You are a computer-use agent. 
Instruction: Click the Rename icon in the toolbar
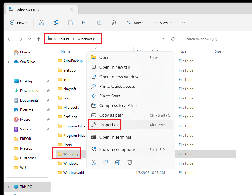(85, 23)
